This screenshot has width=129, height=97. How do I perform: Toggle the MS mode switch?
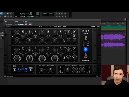click(84, 44)
